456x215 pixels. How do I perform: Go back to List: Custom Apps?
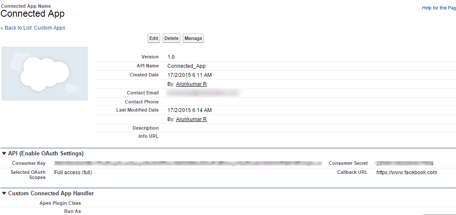pyautogui.click(x=33, y=28)
